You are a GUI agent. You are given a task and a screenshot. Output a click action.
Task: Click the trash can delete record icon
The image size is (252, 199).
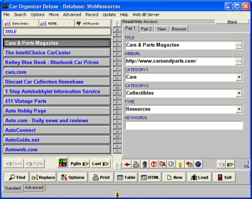pyautogui.click(x=145, y=164)
